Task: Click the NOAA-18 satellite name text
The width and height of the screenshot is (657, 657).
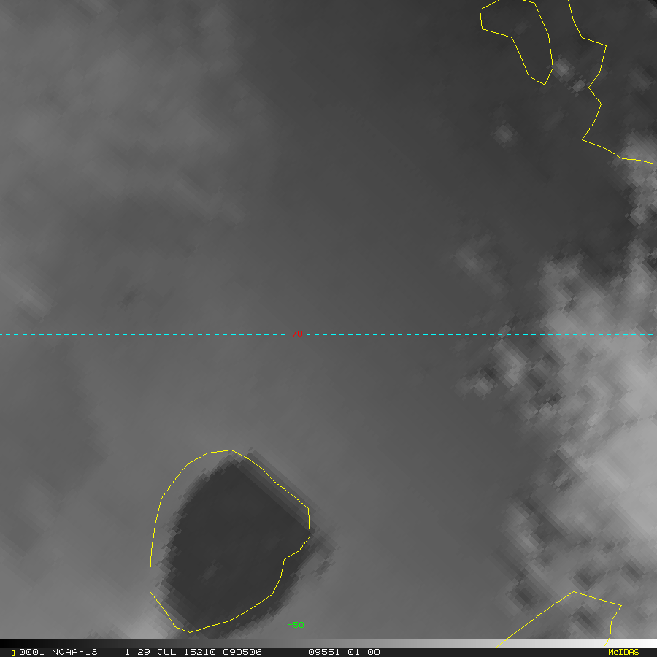Action: pos(74,652)
